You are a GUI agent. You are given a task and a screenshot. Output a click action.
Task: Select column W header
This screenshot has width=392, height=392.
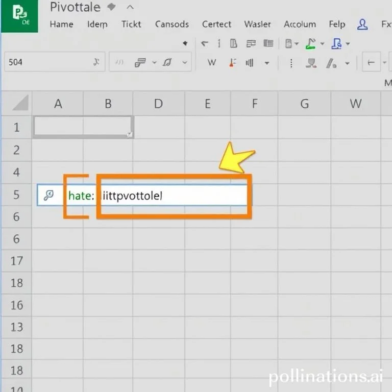(x=356, y=103)
